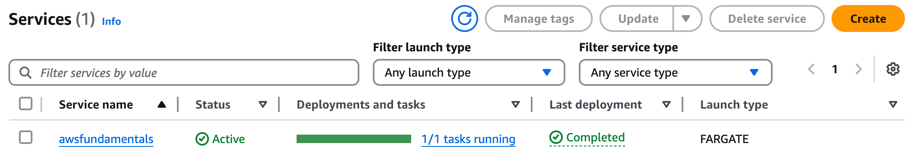915x154 pixels.
Task: Sort by Deployments and tasks arrow
Action: coord(515,105)
